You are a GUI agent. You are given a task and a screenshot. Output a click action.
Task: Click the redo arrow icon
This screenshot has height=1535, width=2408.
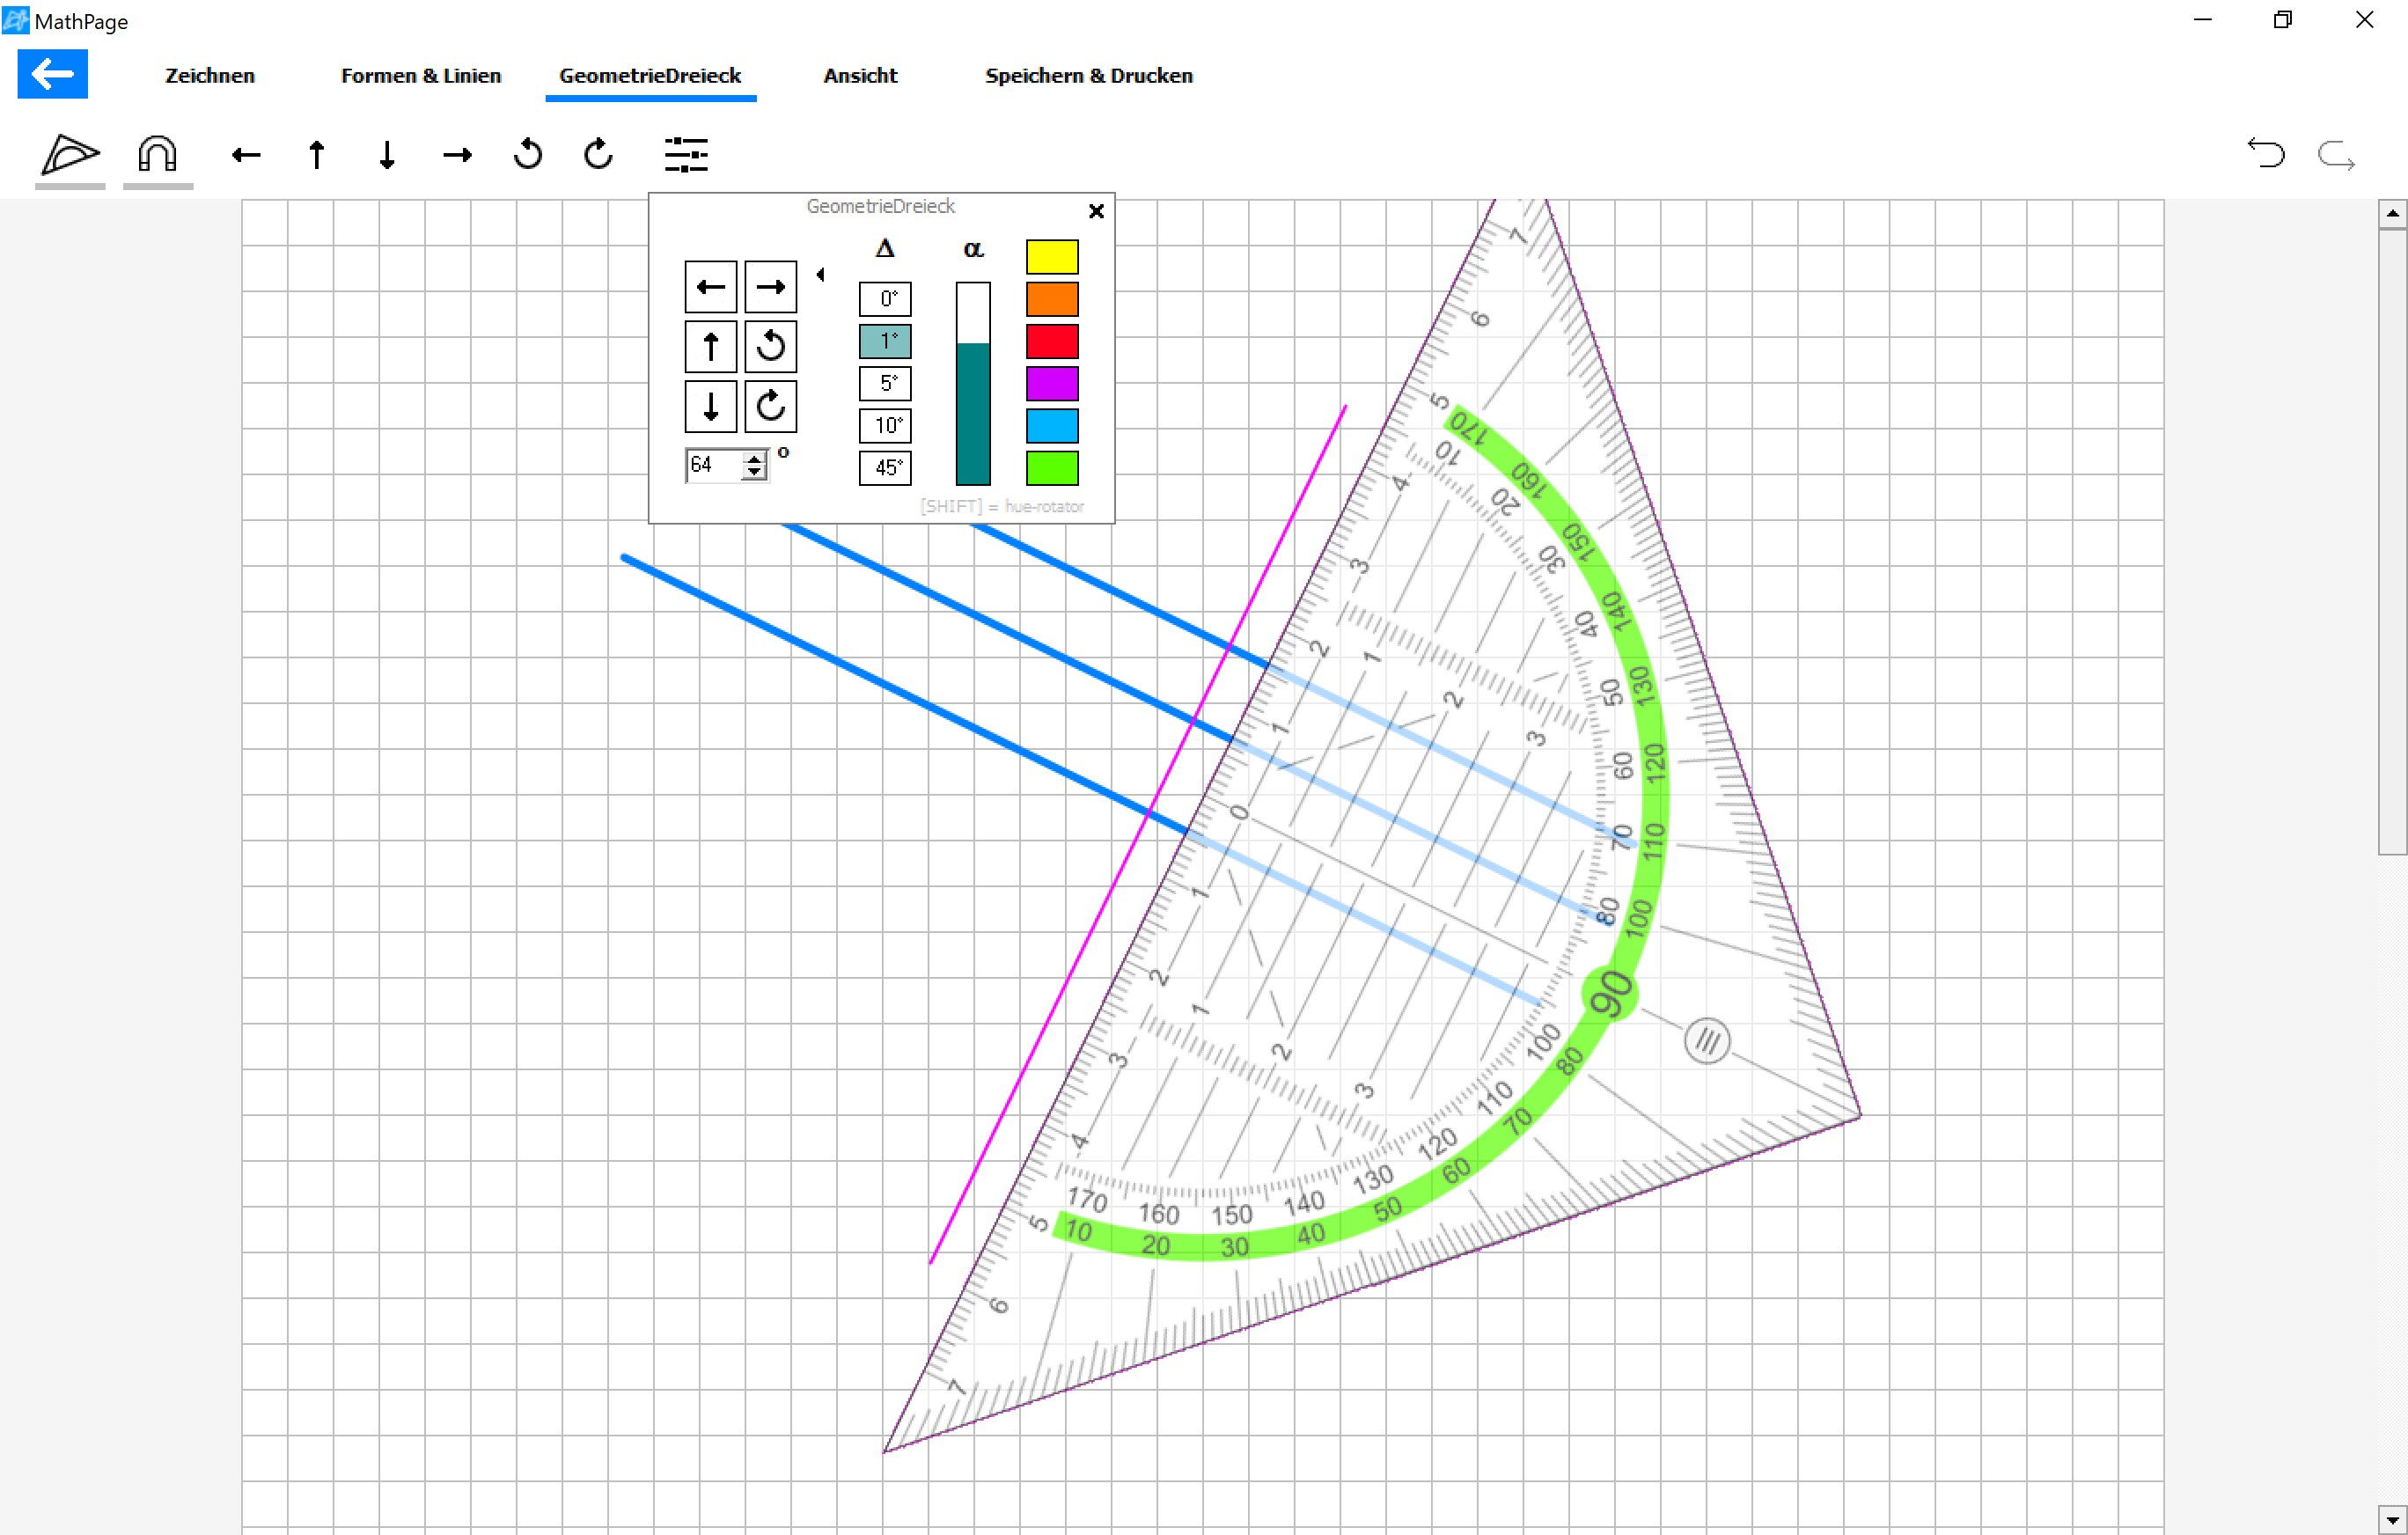pyautogui.click(x=2336, y=156)
